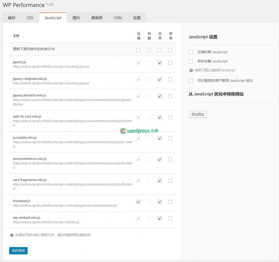The image size is (279, 262).
Task: Click the jquery.js file name
Action: tap(19, 62)
